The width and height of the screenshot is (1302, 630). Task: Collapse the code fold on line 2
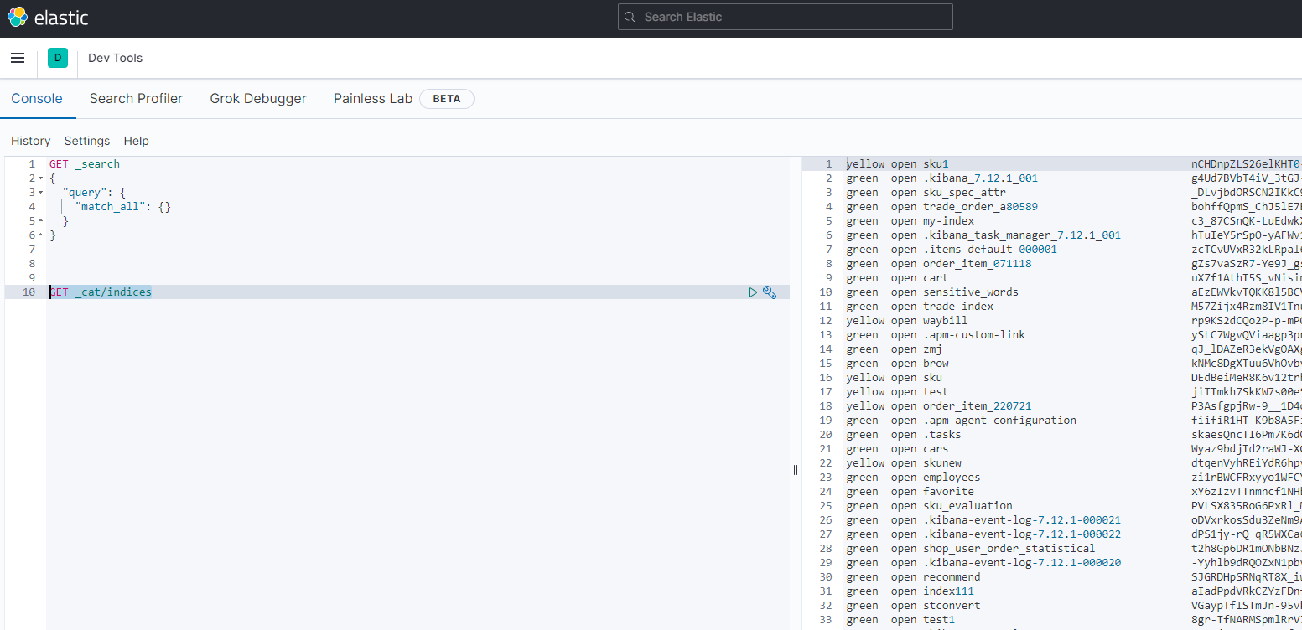41,178
